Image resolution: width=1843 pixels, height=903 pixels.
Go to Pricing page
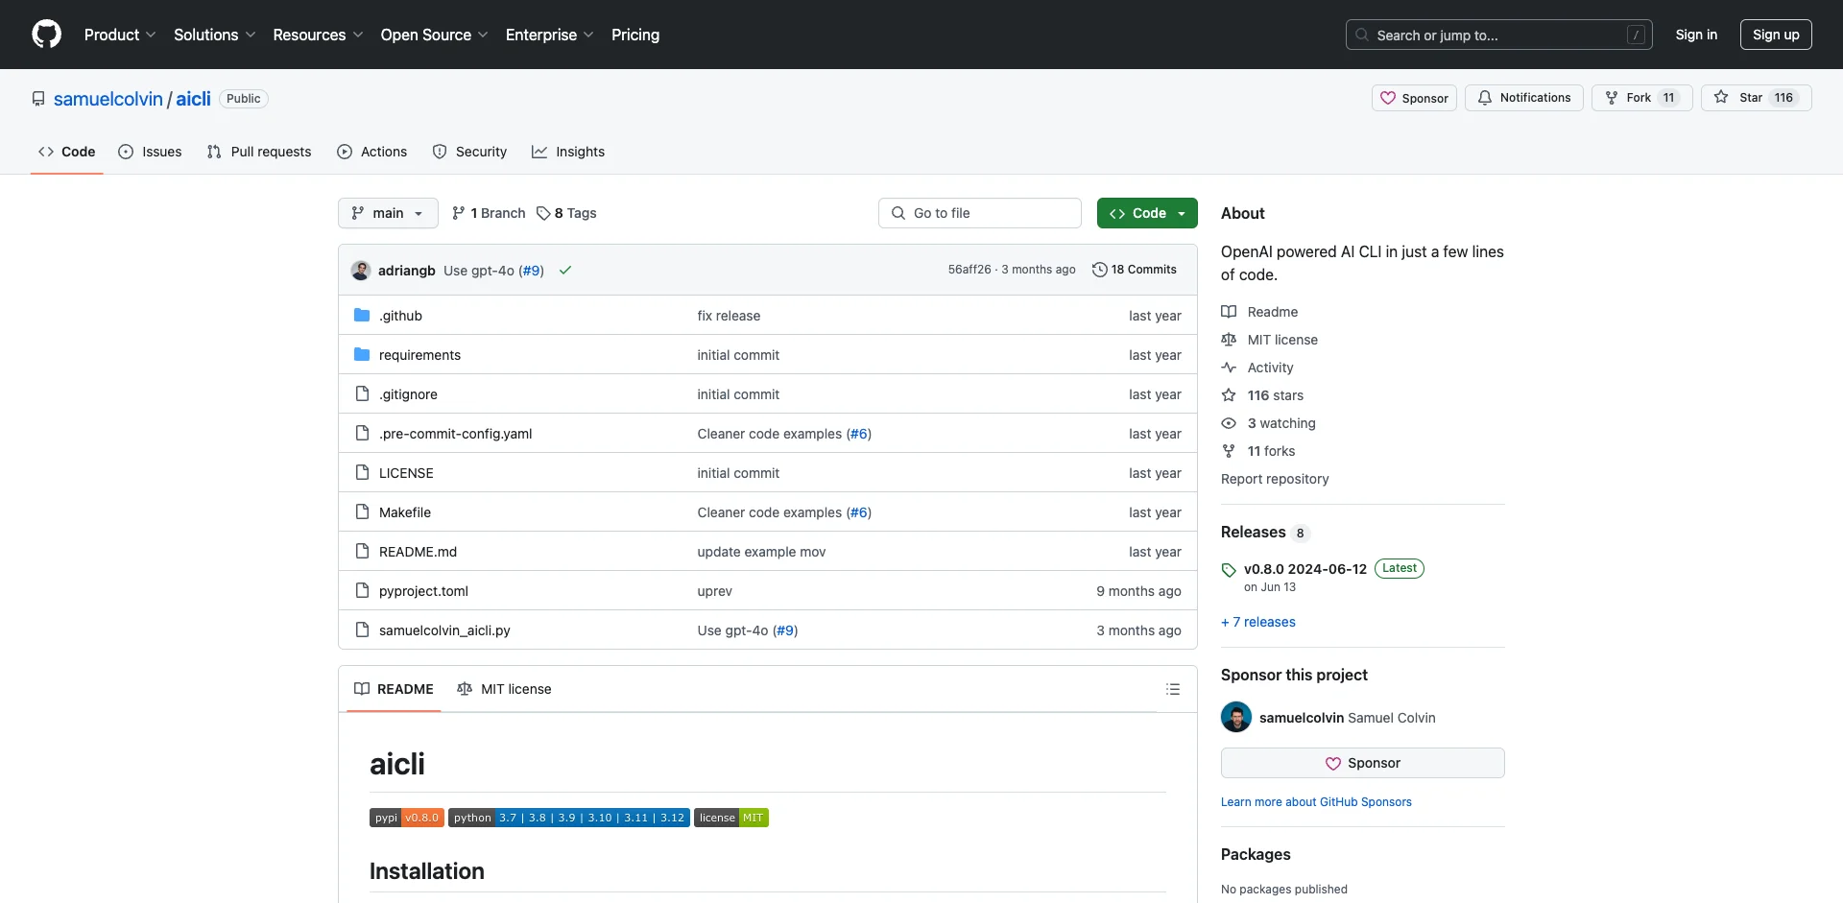tap(635, 35)
